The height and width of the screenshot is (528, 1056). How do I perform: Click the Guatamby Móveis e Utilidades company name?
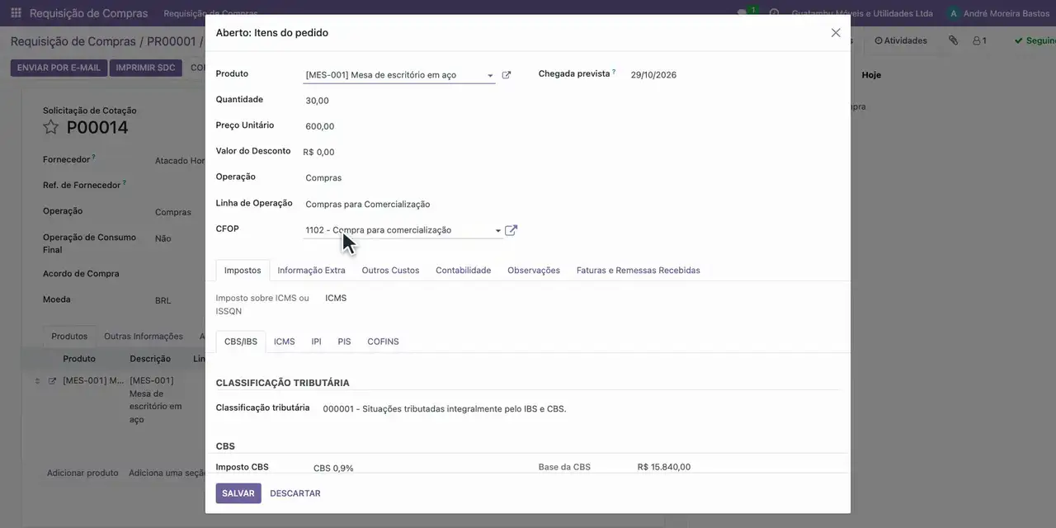(x=862, y=13)
